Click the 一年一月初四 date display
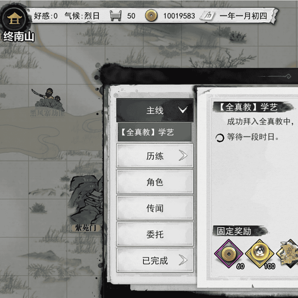Screen dimensions: 298x298 (x=243, y=16)
